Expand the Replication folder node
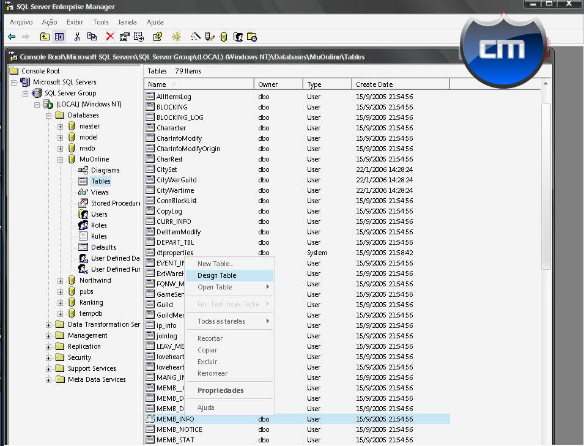This screenshot has height=446, width=584. [x=48, y=347]
